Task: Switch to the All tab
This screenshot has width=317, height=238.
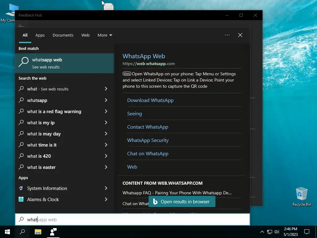Action: (x=25, y=35)
